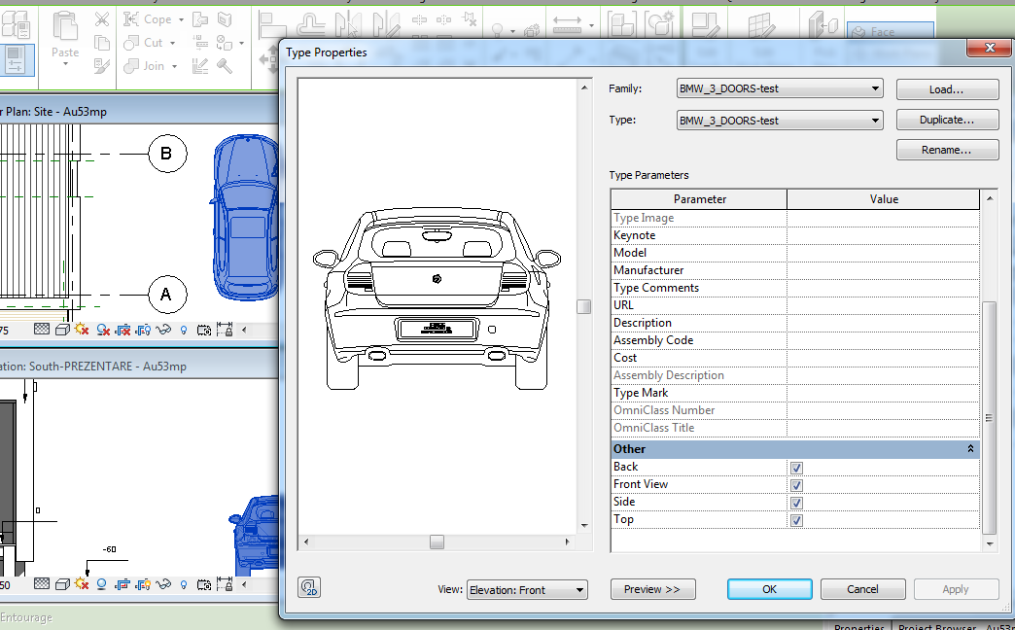Uncheck the Back parameter checkbox
This screenshot has height=630, width=1015.
pyautogui.click(x=797, y=468)
